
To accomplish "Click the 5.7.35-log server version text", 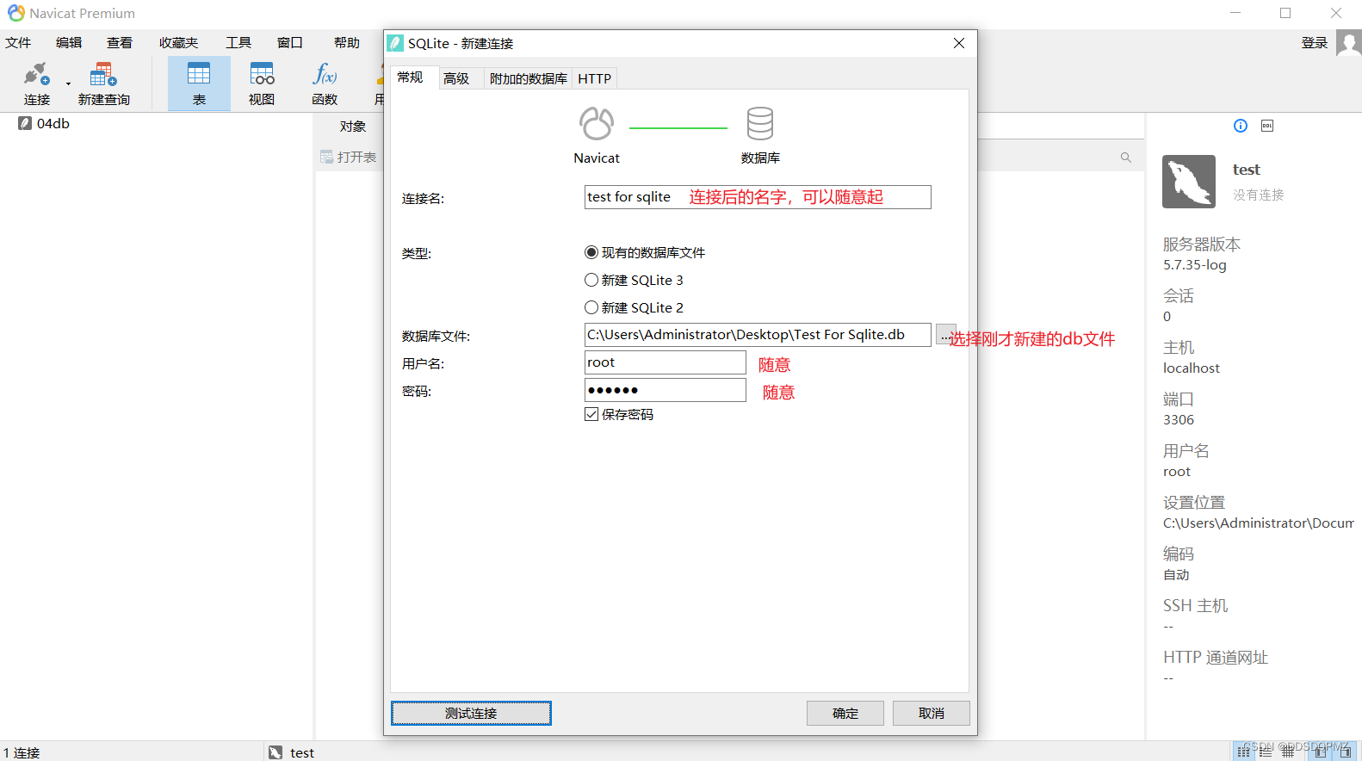I will (1195, 265).
